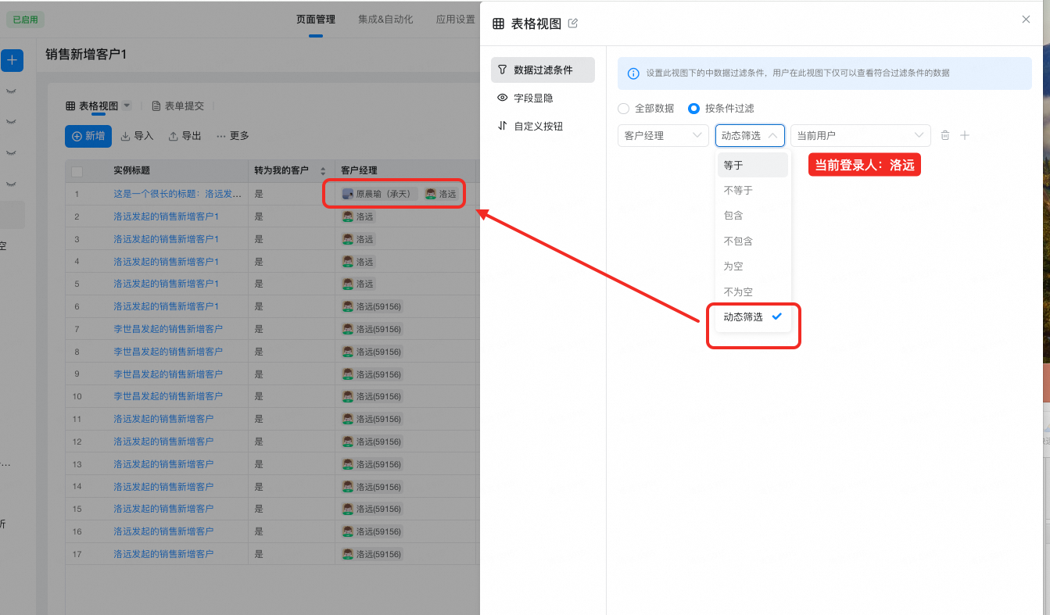Click the 导出 export icon button
This screenshot has height=615, width=1050.
tap(185, 136)
